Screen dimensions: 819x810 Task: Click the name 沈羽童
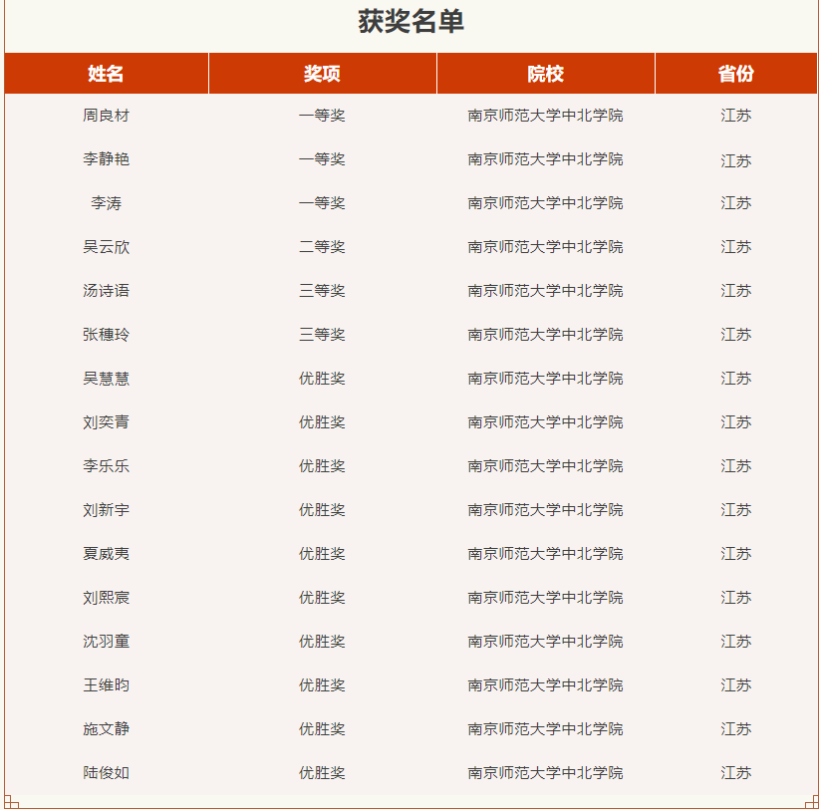click(106, 642)
